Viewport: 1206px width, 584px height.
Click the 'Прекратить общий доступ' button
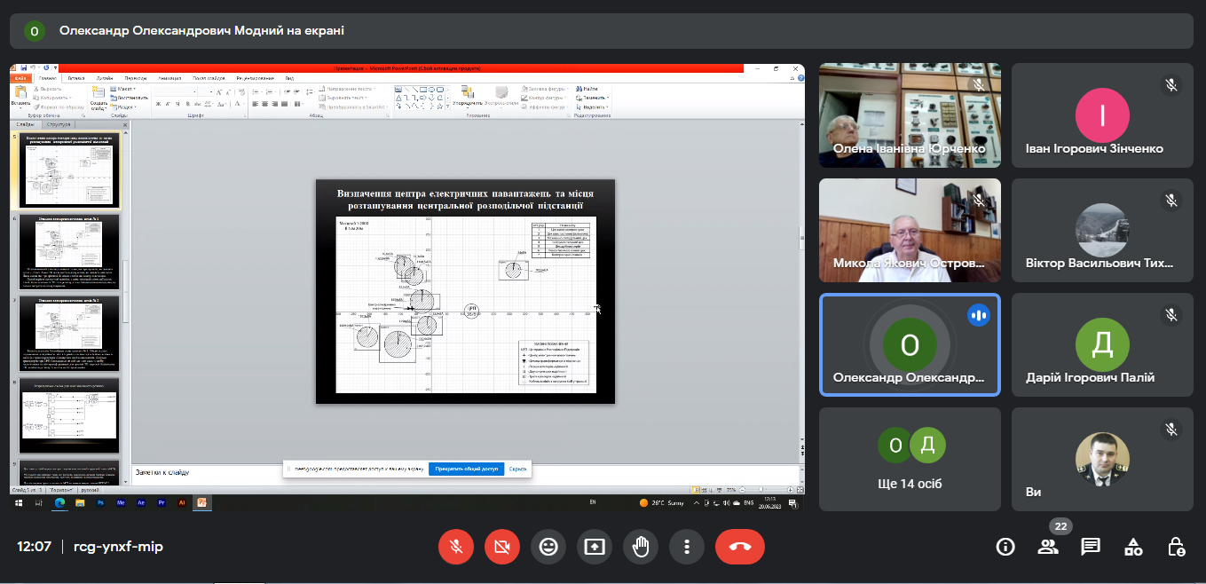467,469
